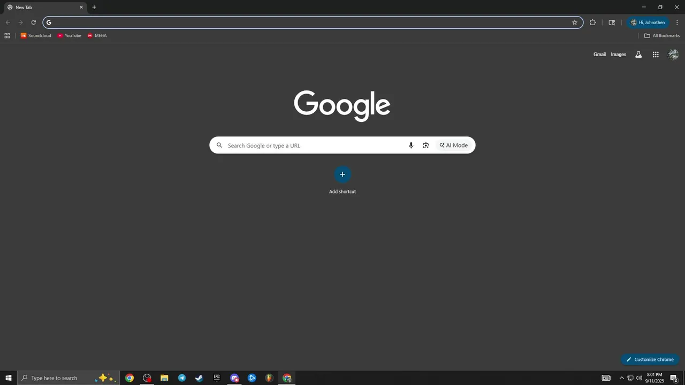
Task: Open Telegram from the taskbar
Action: [182, 378]
